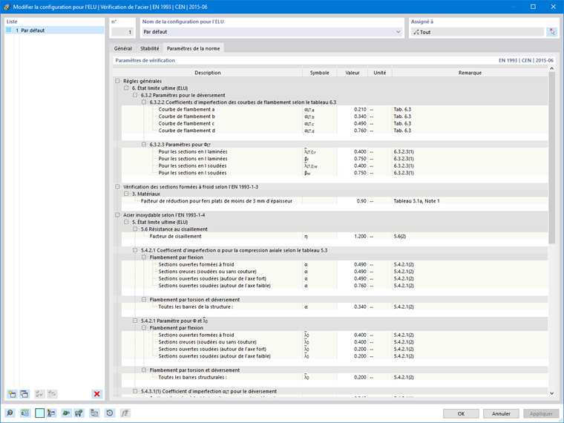Click the copy database settings icon
The height and width of the screenshot is (423, 564).
(x=94, y=413)
